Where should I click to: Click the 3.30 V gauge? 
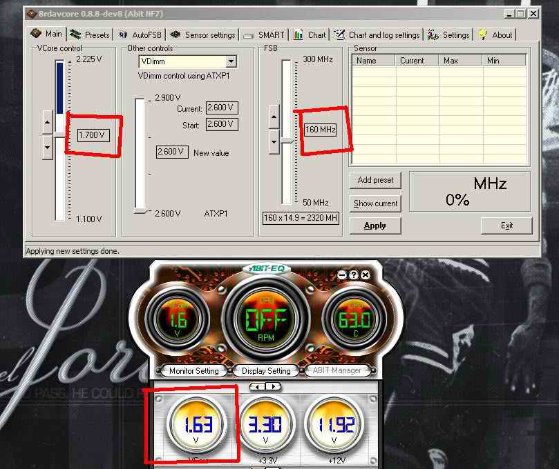click(x=265, y=426)
